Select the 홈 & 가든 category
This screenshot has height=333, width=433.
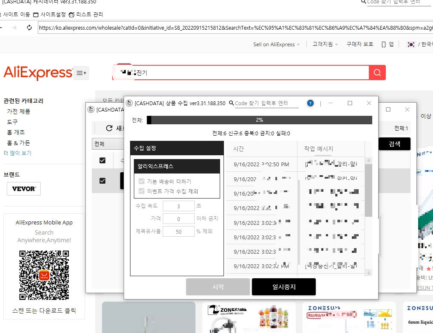point(19,143)
